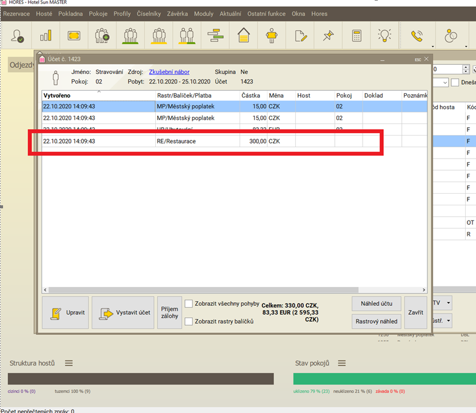Click the light bulb toolbar icon
This screenshot has height=413, width=476.
385,36
